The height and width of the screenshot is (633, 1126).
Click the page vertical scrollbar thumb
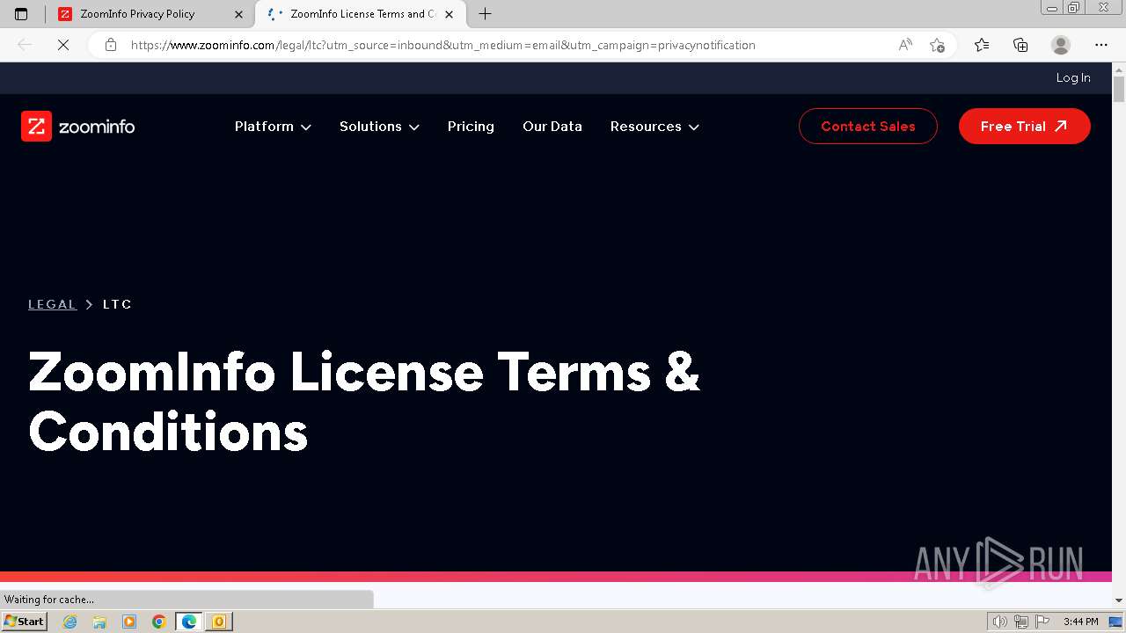click(1119, 90)
